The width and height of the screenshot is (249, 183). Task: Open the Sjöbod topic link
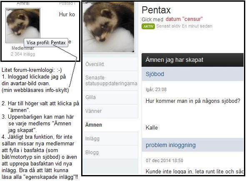point(155,74)
